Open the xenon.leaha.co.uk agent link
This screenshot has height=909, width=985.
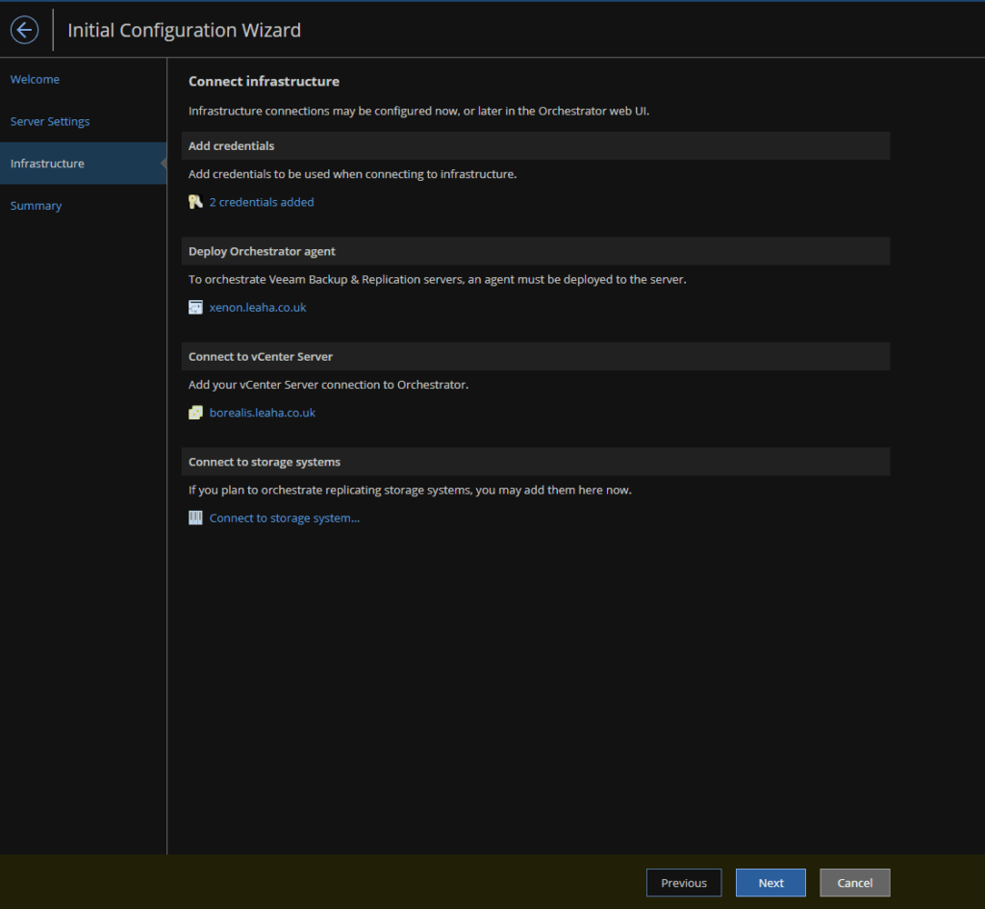pyautogui.click(x=258, y=307)
